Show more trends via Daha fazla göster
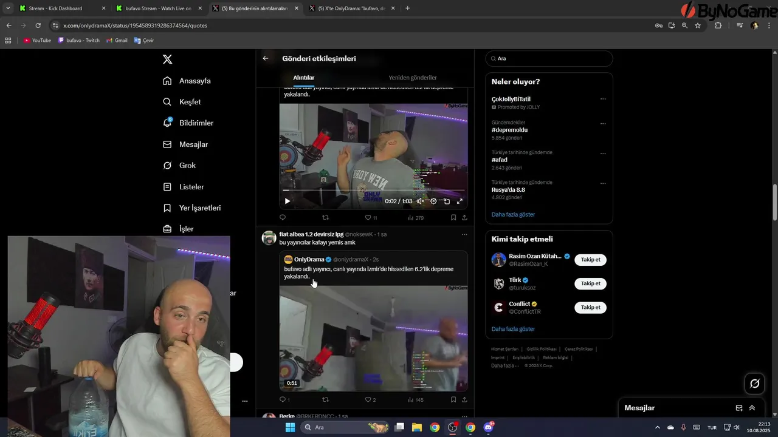Image resolution: width=778 pixels, height=437 pixels. point(513,214)
